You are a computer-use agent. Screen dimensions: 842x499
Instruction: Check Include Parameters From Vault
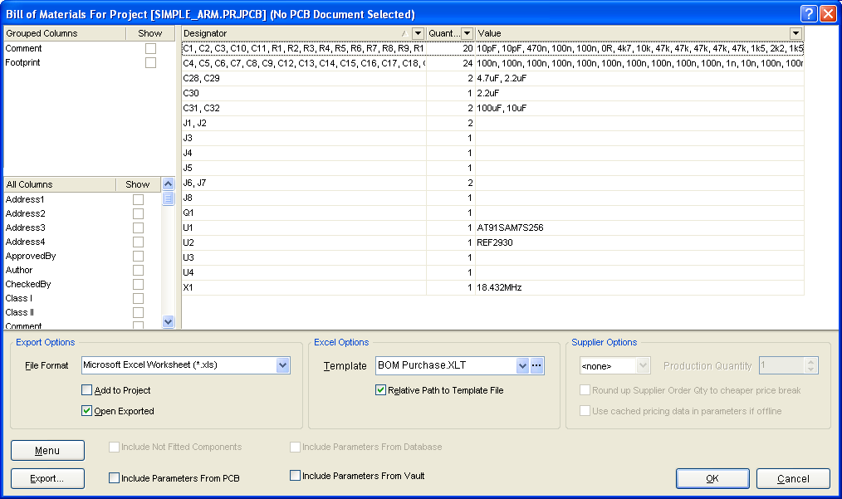click(295, 476)
